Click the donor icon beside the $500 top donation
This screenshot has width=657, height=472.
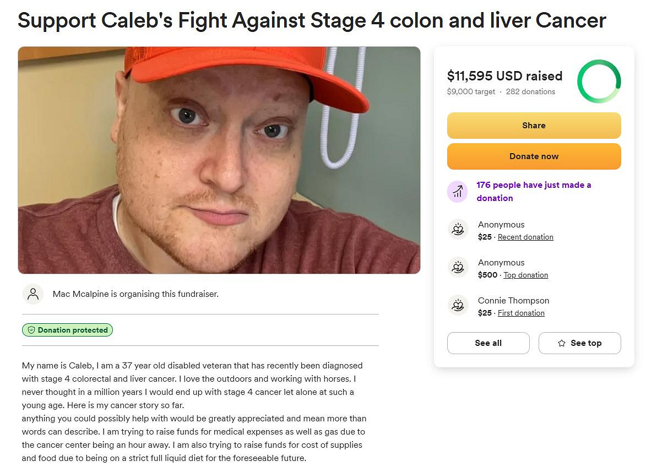tap(458, 268)
